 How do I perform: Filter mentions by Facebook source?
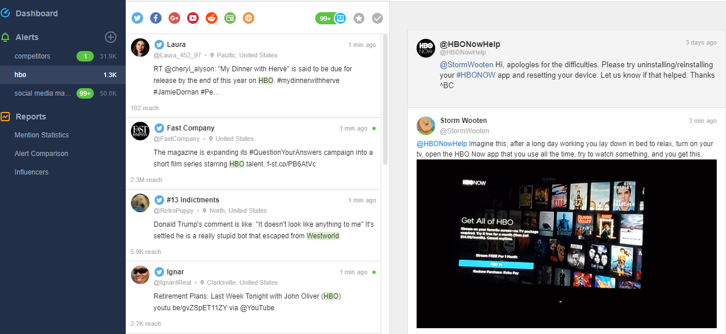(x=156, y=18)
